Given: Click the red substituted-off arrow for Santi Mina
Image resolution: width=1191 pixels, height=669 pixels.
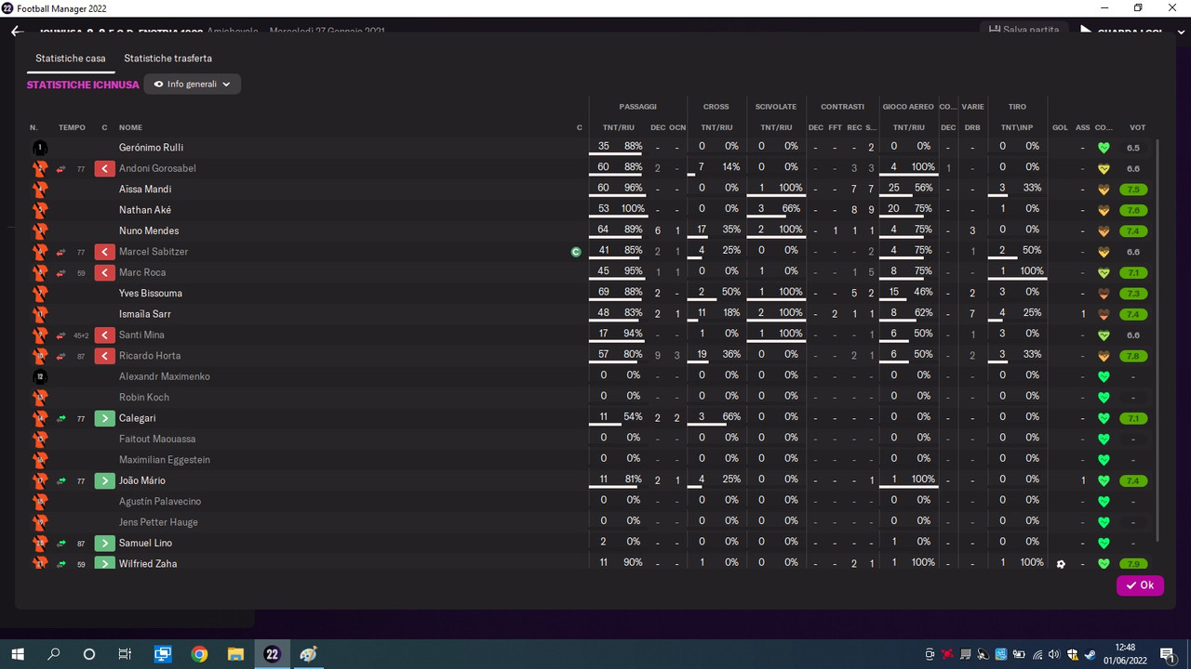Looking at the screenshot, I should (105, 334).
